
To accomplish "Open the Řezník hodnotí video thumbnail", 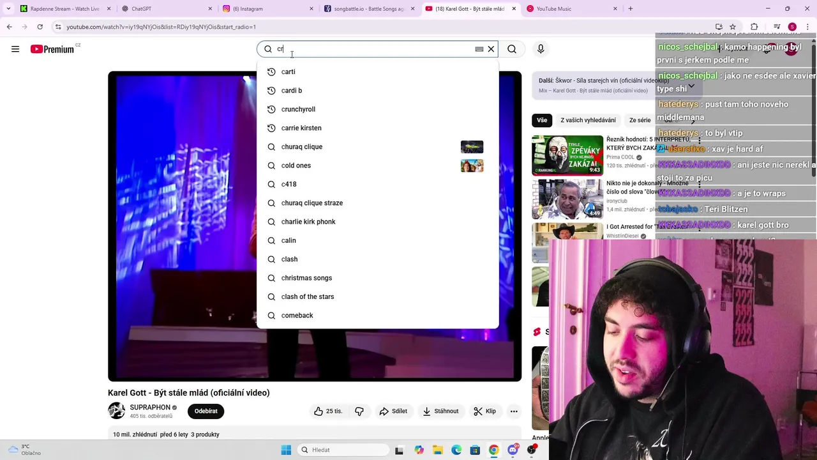I will click(x=567, y=155).
